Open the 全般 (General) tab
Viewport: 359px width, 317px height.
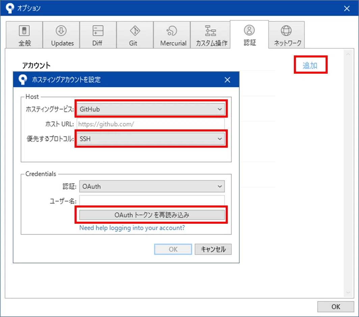pos(24,35)
